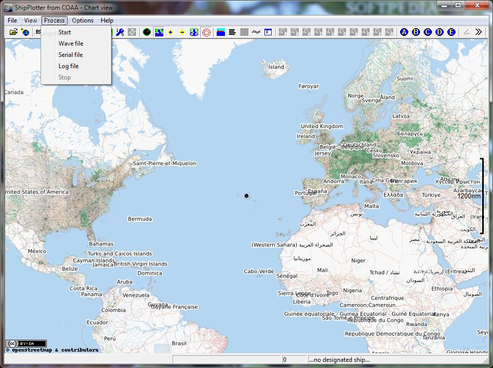
Task: Click the United Kingdom map label
Action: (x=322, y=126)
